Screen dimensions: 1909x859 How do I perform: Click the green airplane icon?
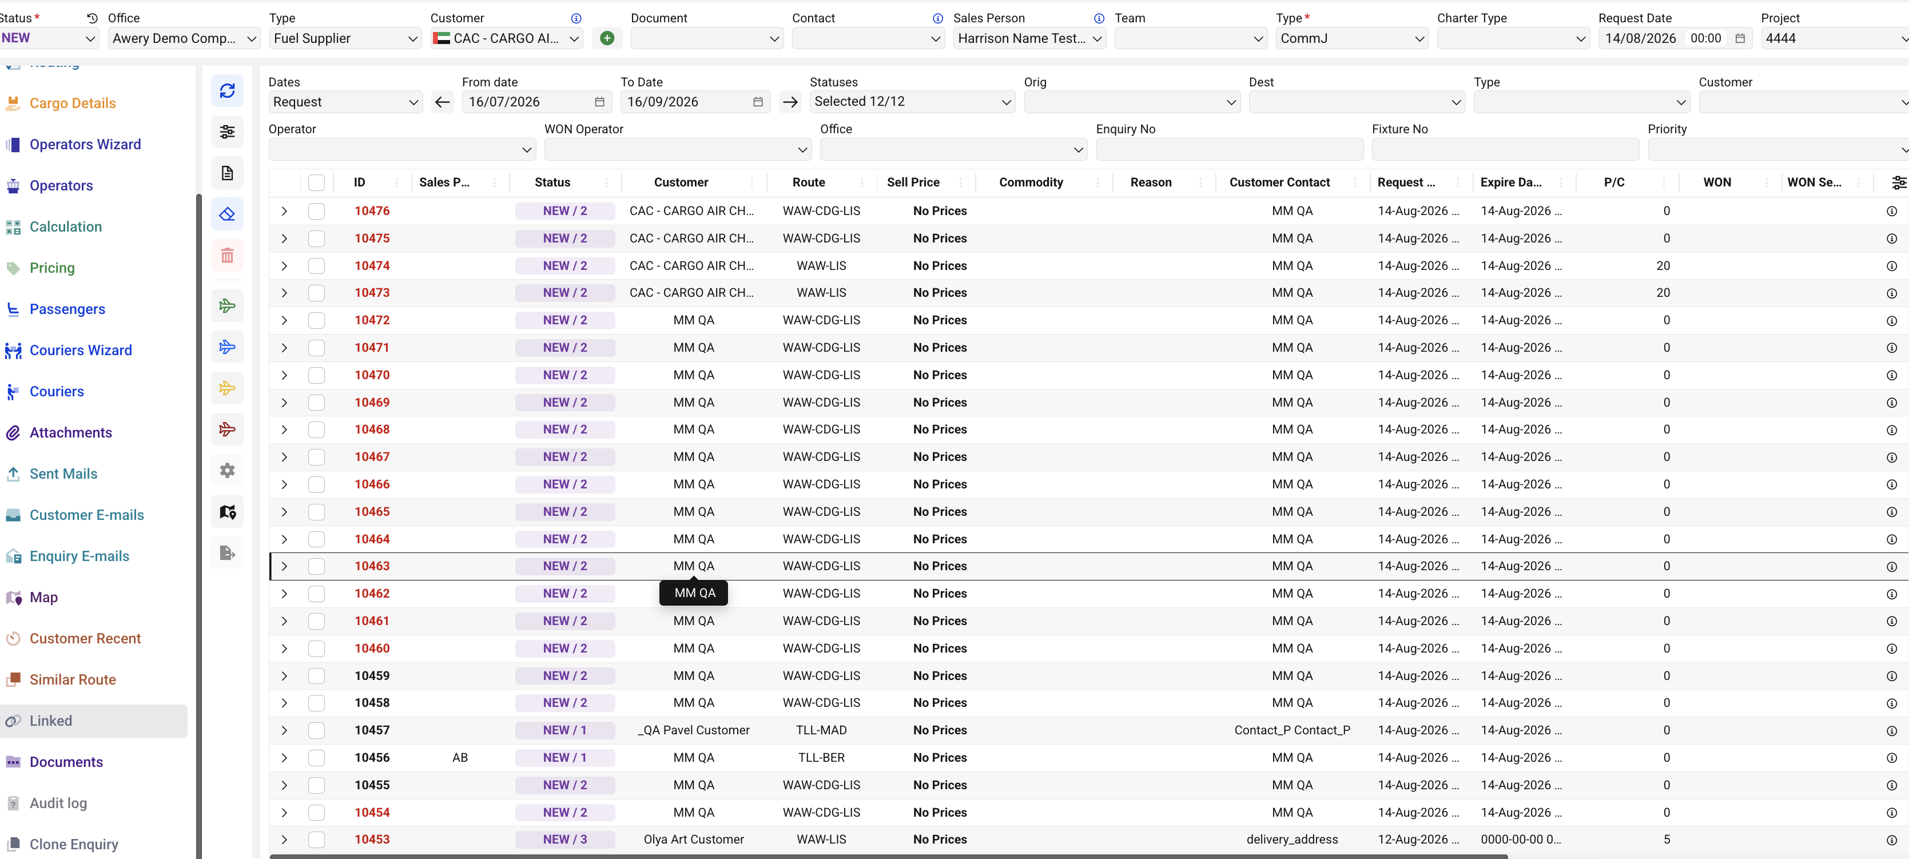pos(227,305)
